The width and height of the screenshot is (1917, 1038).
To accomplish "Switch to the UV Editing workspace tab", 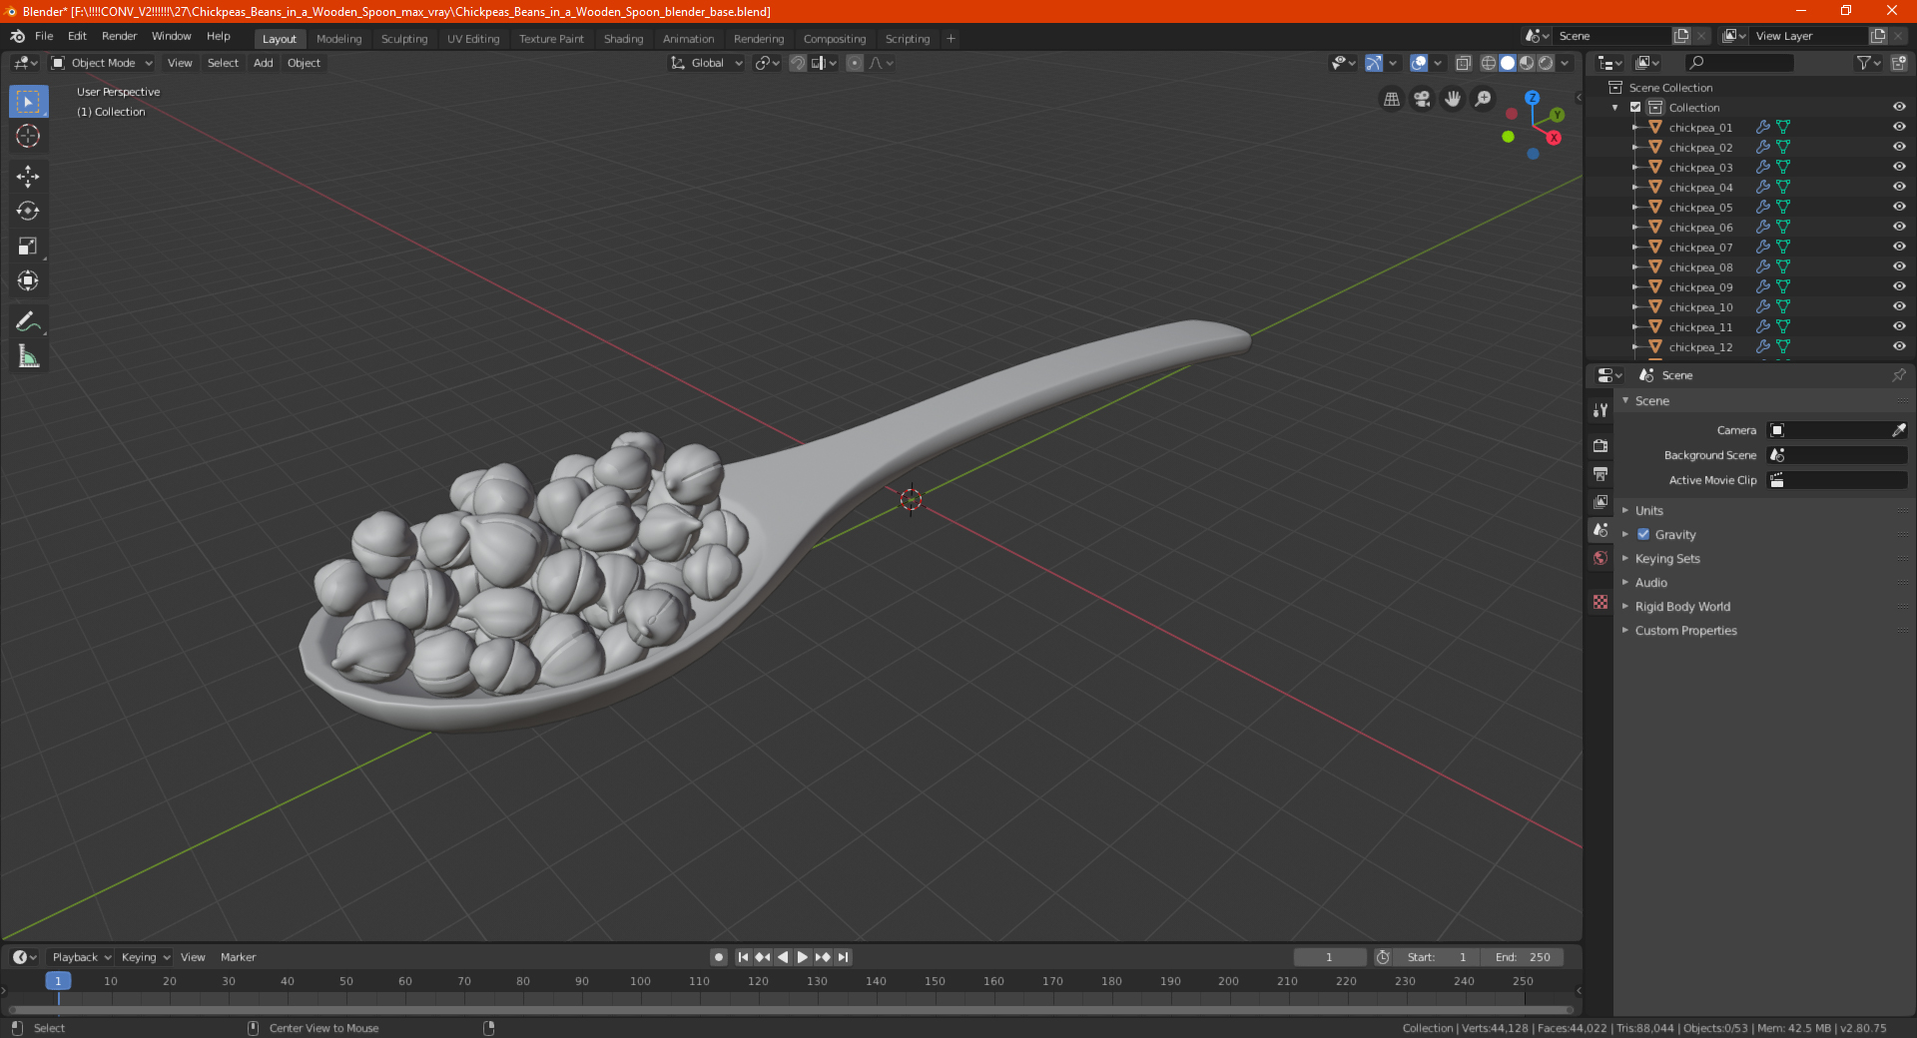I will tap(472, 39).
